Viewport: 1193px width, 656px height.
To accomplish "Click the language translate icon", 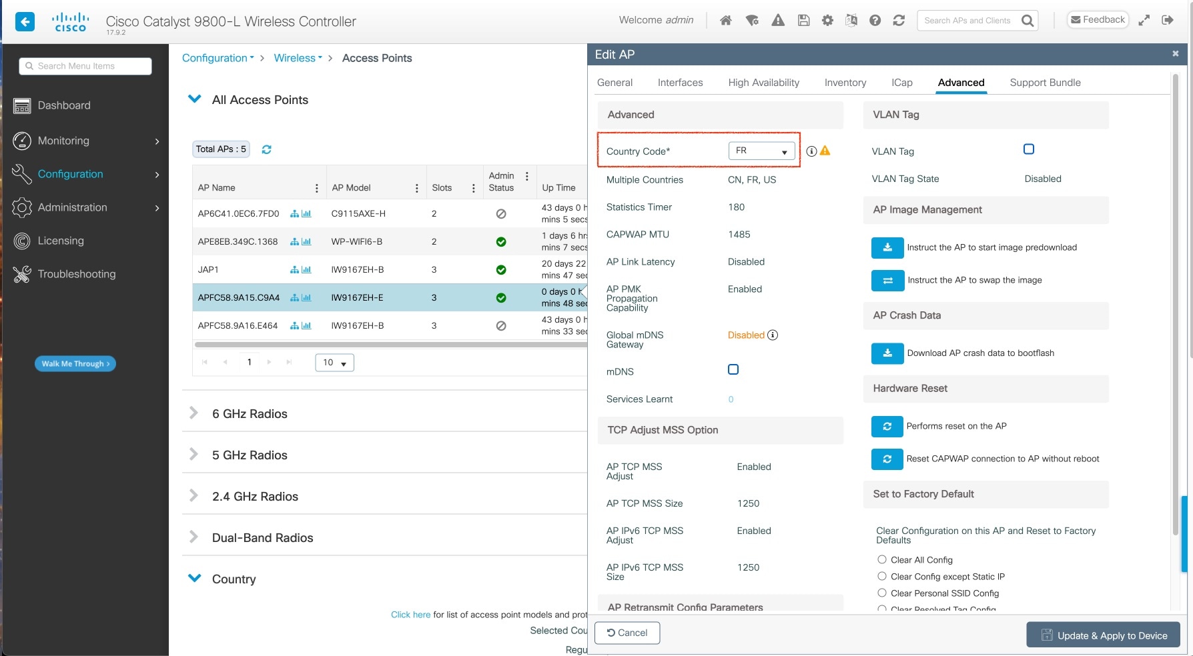I will [851, 21].
